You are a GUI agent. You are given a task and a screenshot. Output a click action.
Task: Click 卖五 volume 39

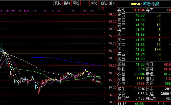[x=159, y=15]
